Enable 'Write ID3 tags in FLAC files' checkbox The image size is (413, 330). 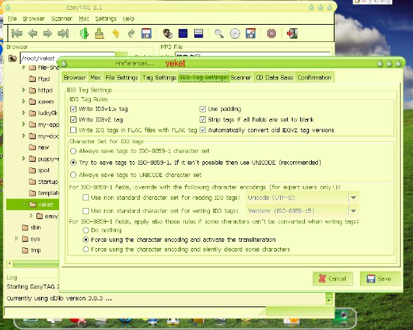[73, 130]
